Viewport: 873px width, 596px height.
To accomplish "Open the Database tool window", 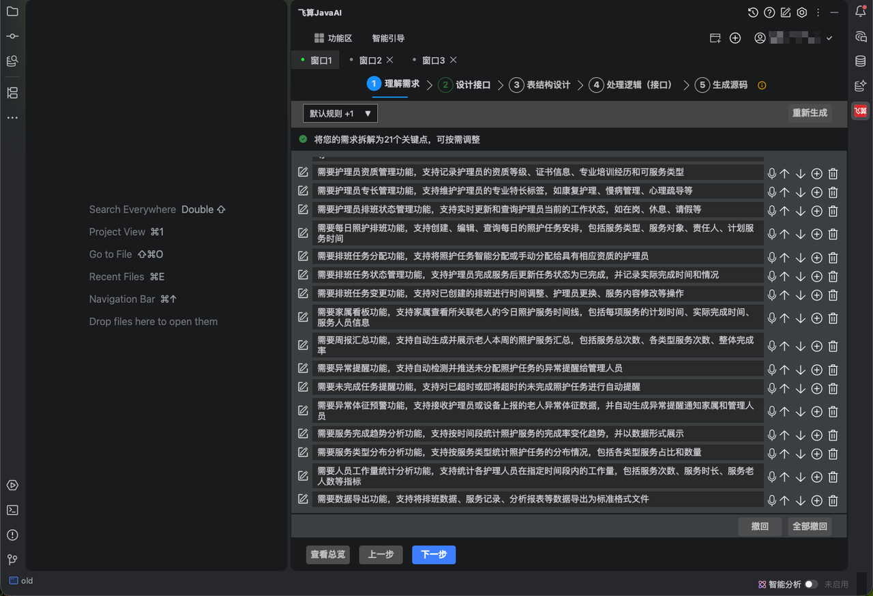I will (x=861, y=61).
